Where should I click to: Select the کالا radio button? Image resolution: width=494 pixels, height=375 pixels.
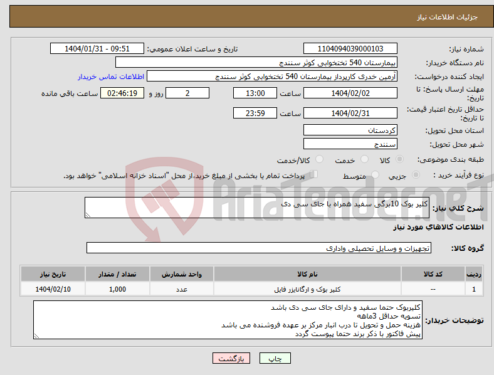399,159
